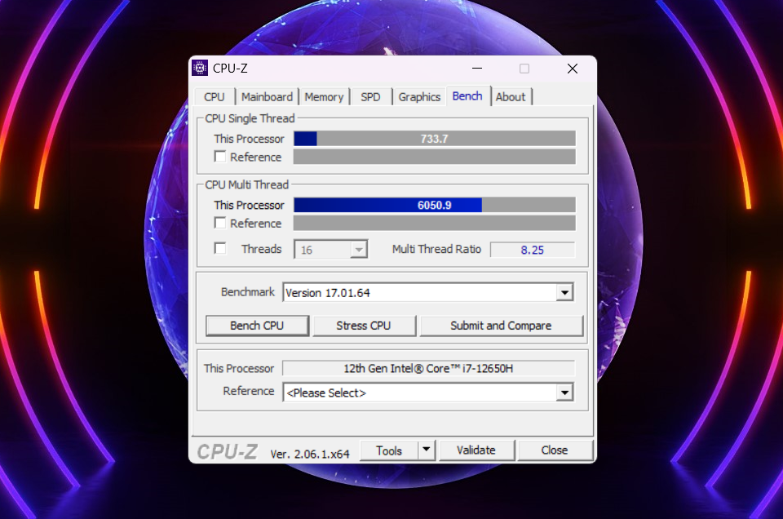This screenshot has width=783, height=519.
Task: Click the processor name i7-12650H field
Action: tap(428, 369)
